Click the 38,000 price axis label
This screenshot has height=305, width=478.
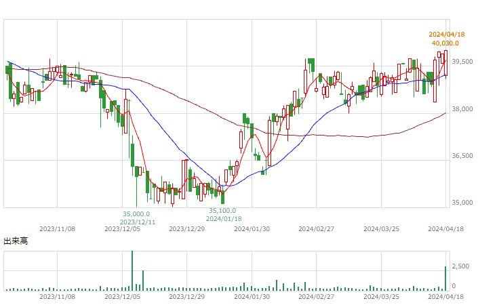(462, 109)
